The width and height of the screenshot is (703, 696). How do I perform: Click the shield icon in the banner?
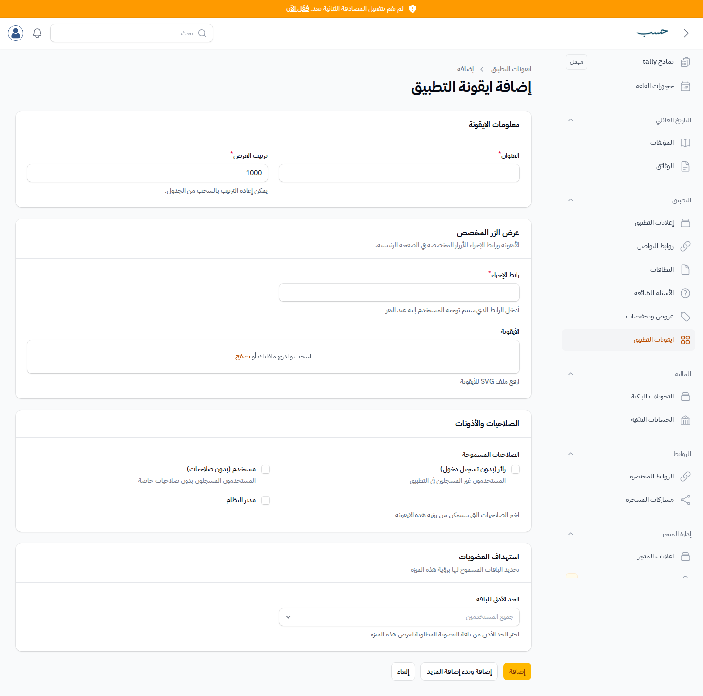pyautogui.click(x=413, y=9)
